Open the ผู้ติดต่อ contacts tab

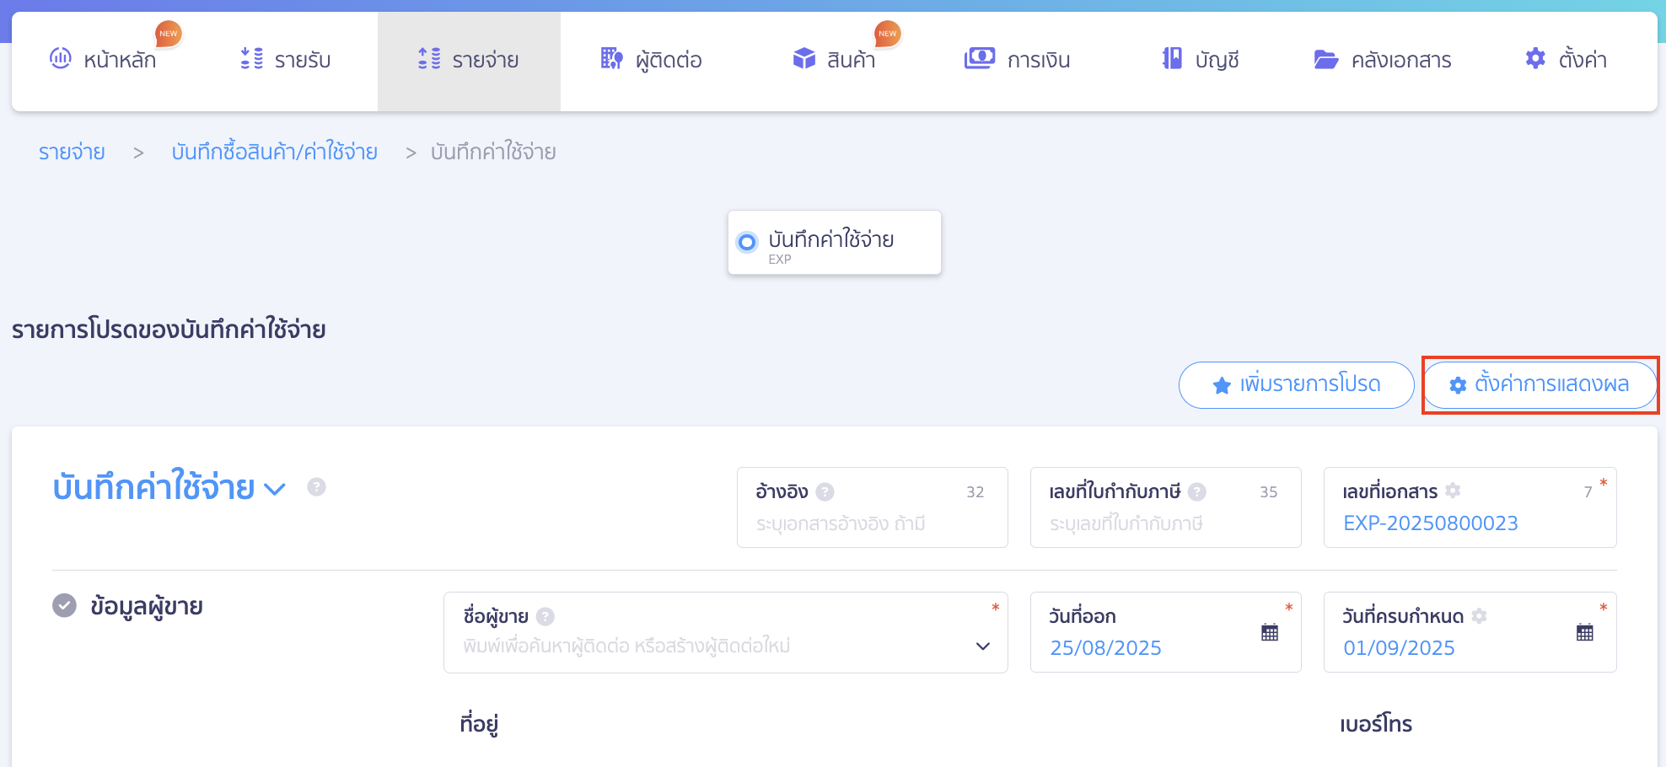[x=652, y=60]
